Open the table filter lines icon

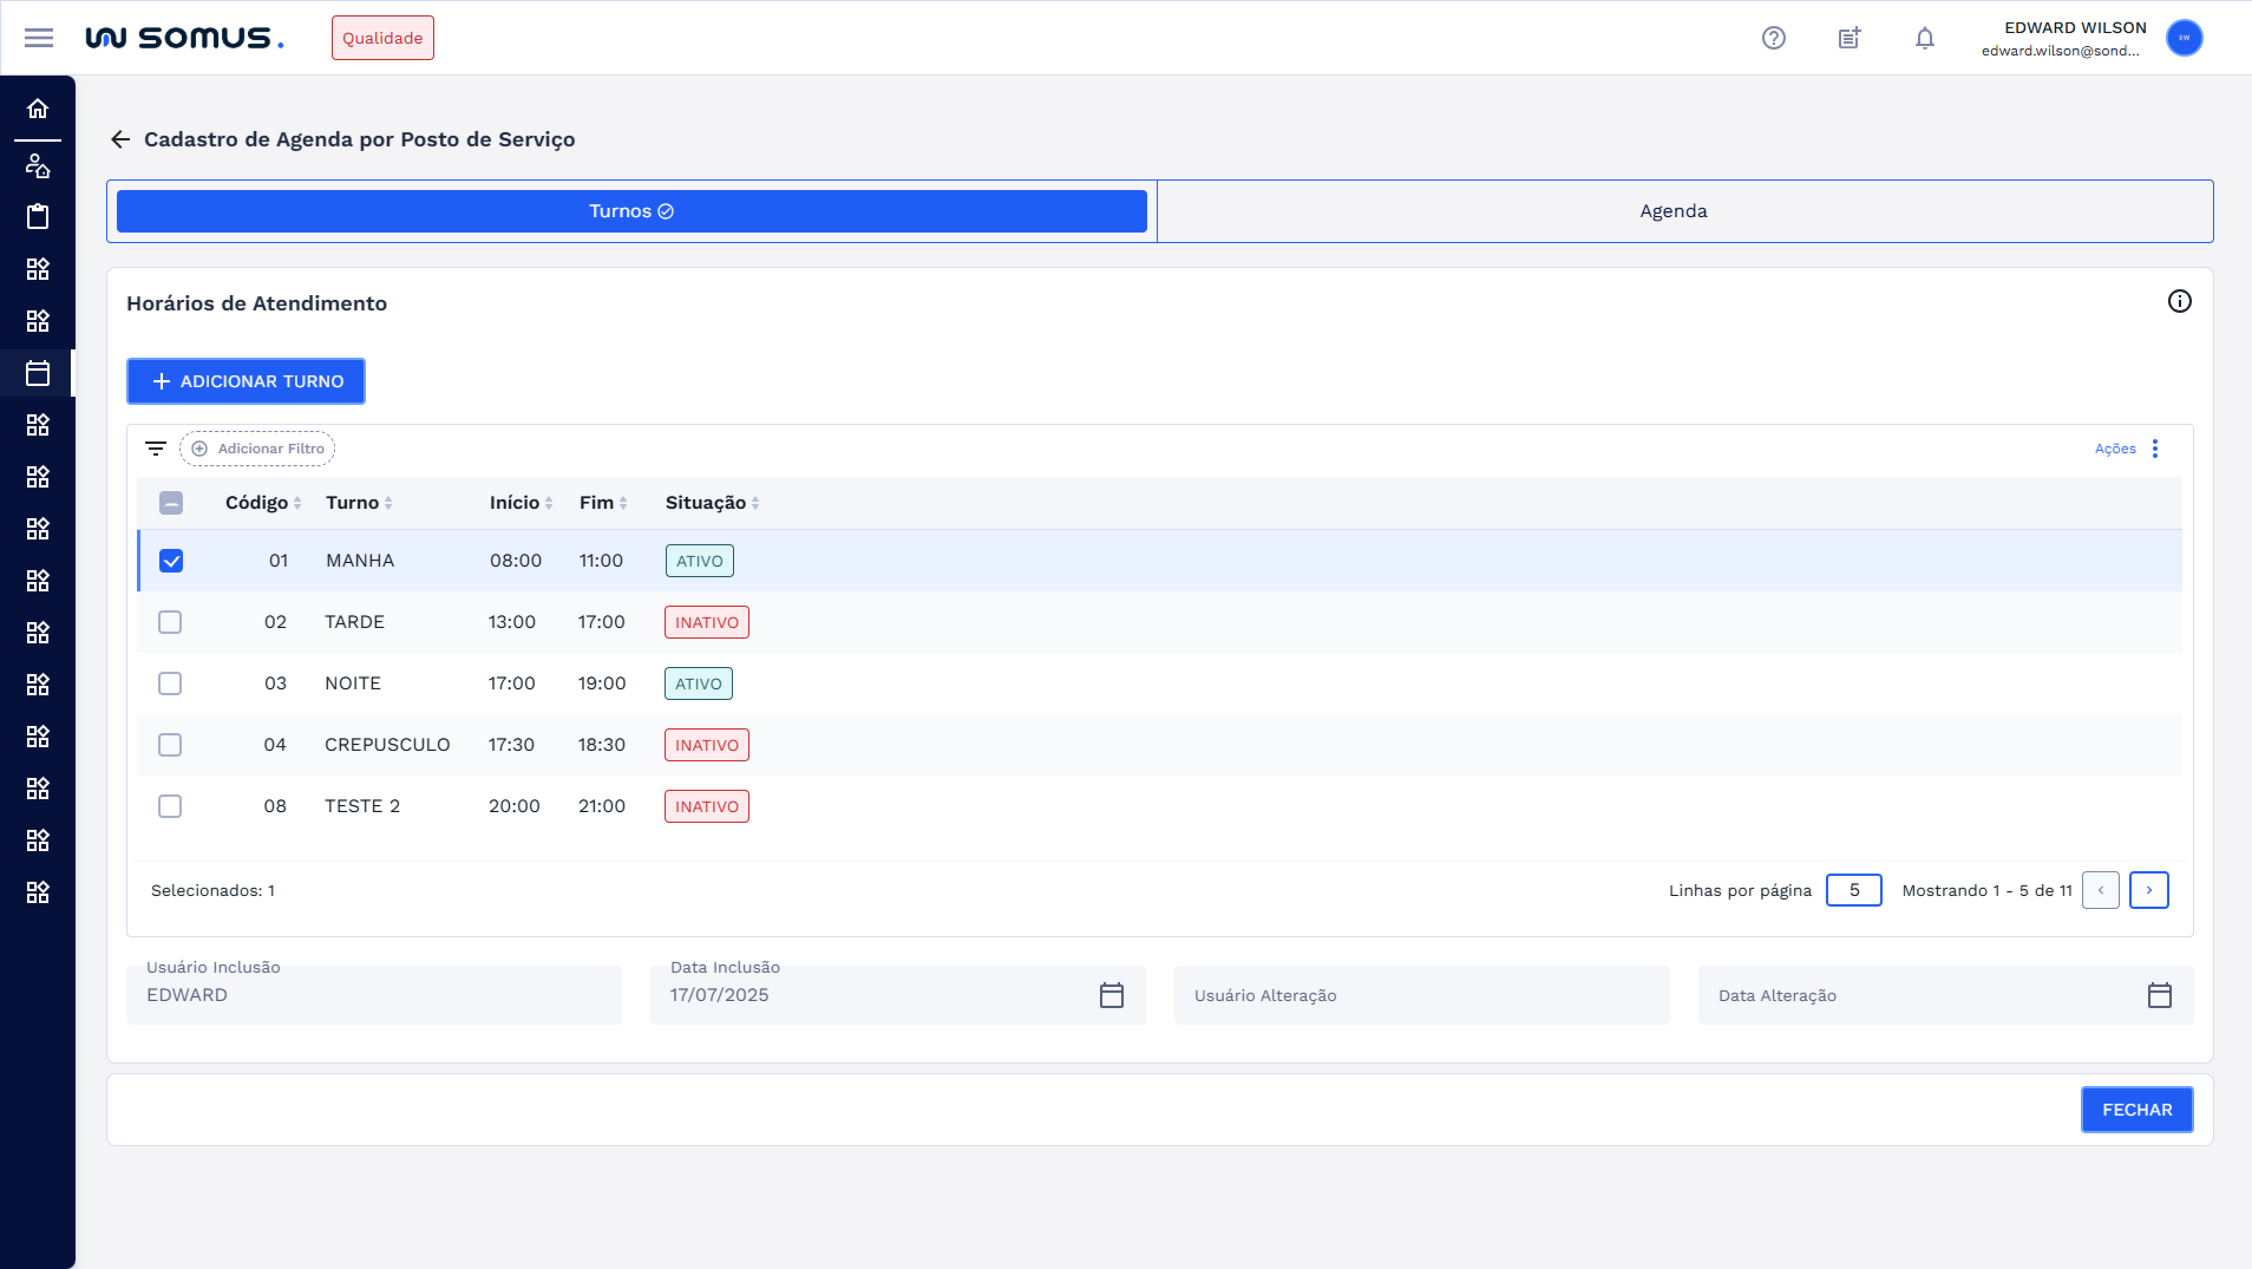tap(156, 449)
